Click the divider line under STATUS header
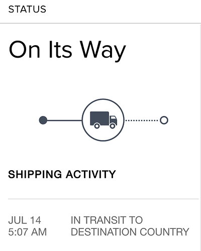The image size is (201, 251). [x=100, y=23]
